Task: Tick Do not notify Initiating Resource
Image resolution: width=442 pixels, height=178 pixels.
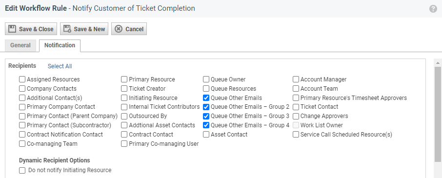Action: click(22, 170)
